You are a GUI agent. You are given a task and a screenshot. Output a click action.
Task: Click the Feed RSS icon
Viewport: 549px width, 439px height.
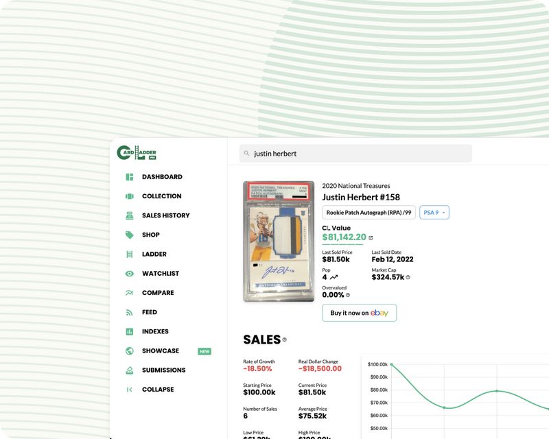tap(130, 312)
